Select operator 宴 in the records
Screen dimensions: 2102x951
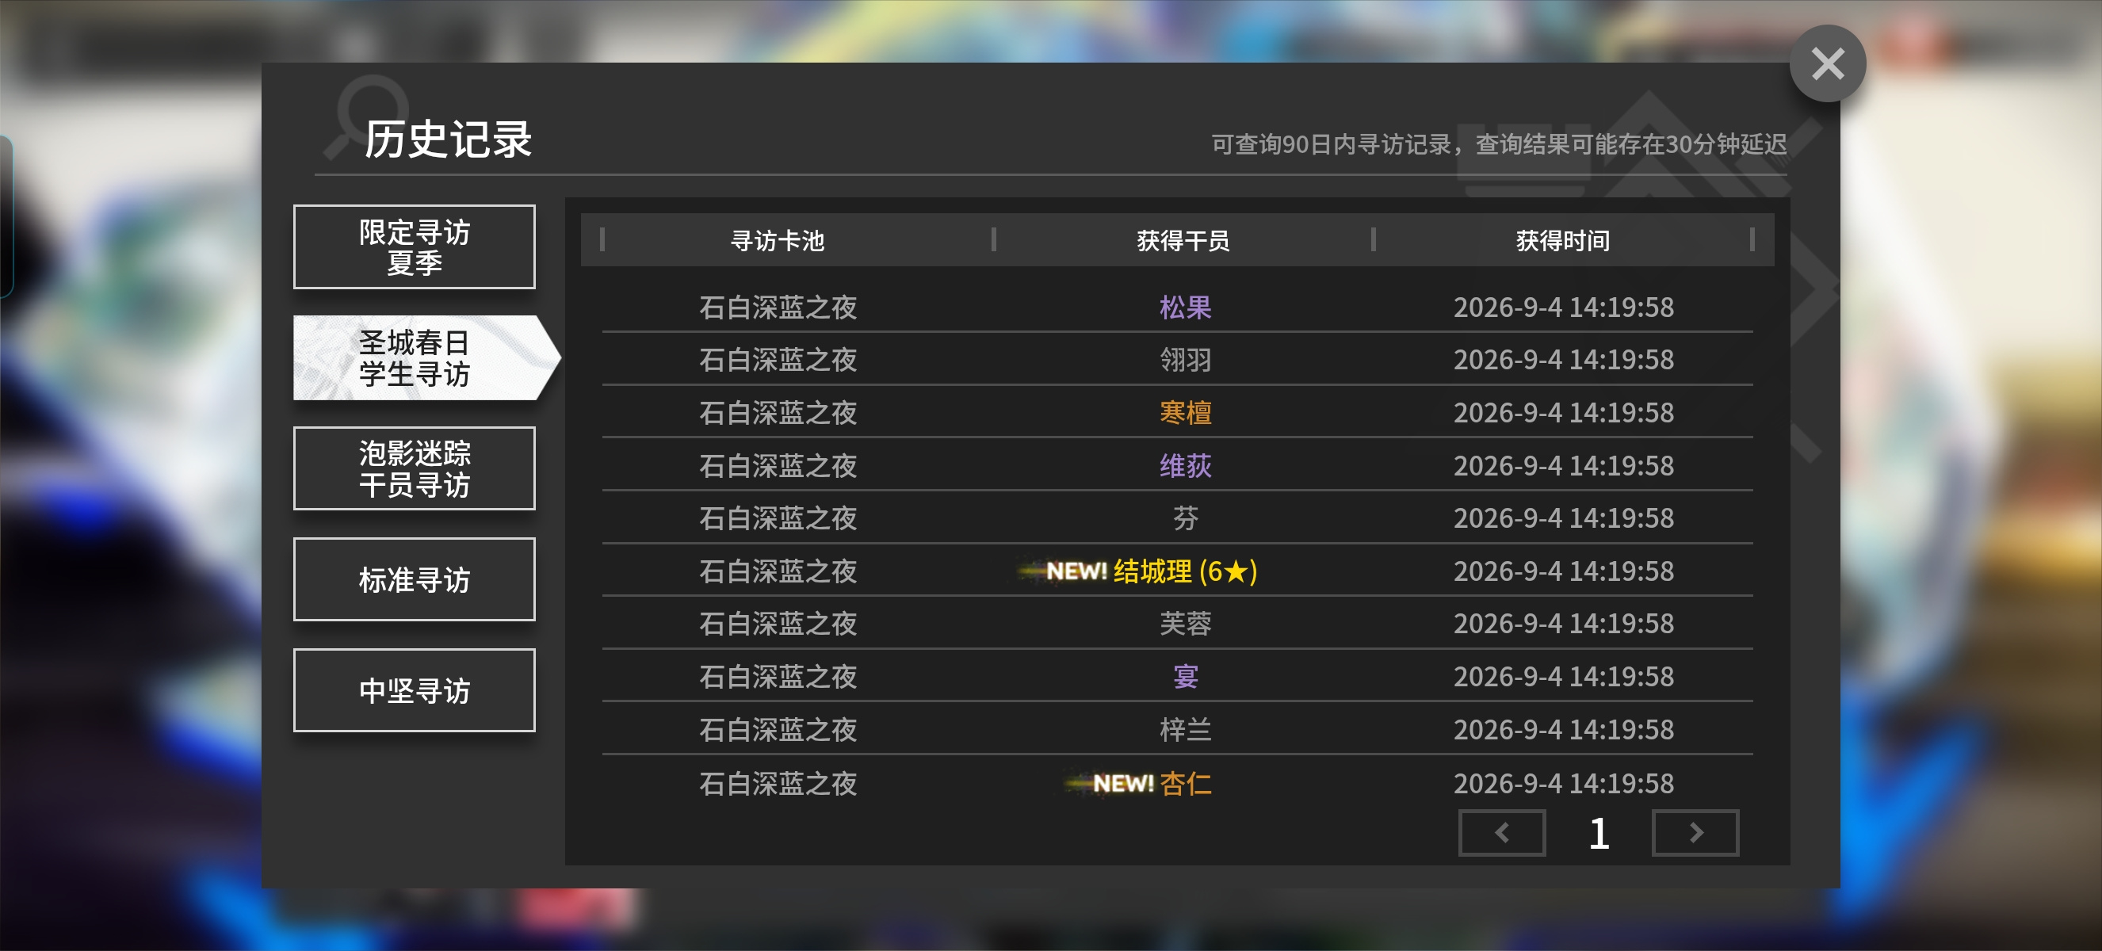pos(1186,676)
